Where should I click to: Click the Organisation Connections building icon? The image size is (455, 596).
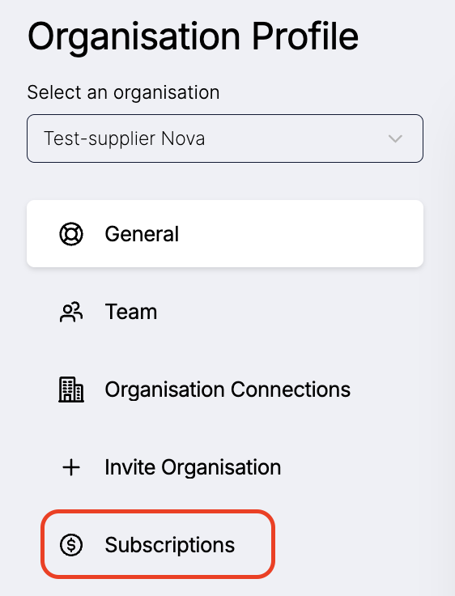(71, 390)
